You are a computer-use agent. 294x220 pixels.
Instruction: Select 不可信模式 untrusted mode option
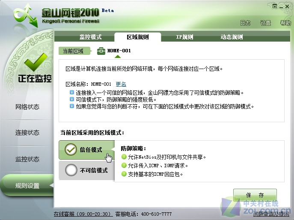pos(87,170)
